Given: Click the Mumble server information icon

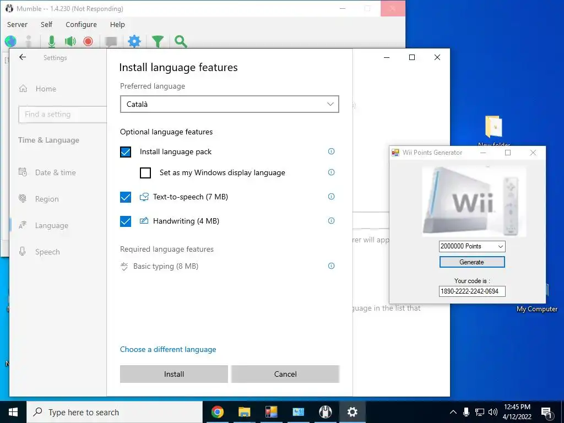Looking at the screenshot, I should (29, 41).
